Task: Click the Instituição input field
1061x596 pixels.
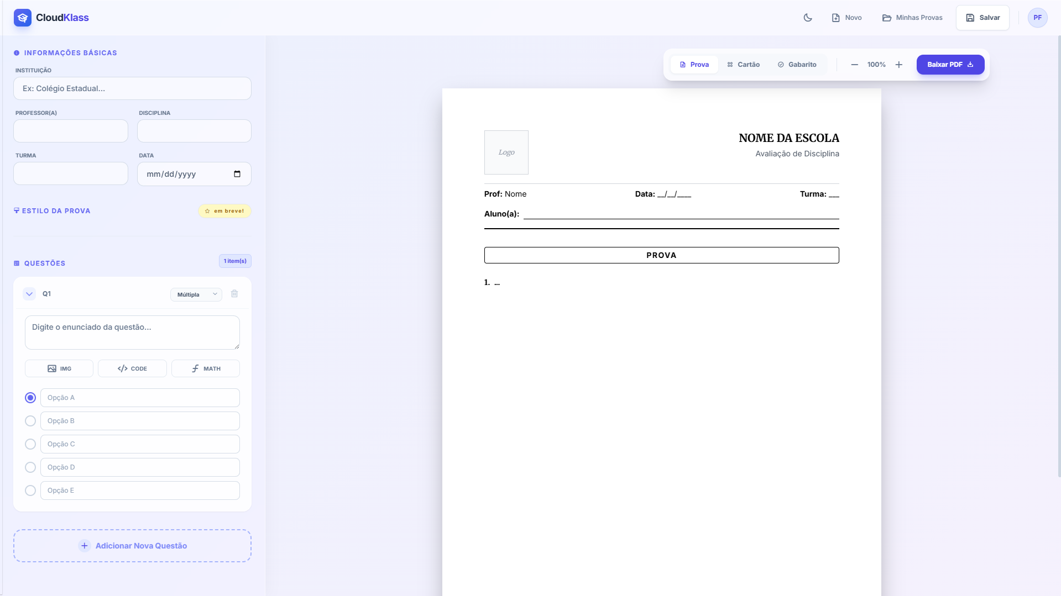Action: [x=133, y=88]
